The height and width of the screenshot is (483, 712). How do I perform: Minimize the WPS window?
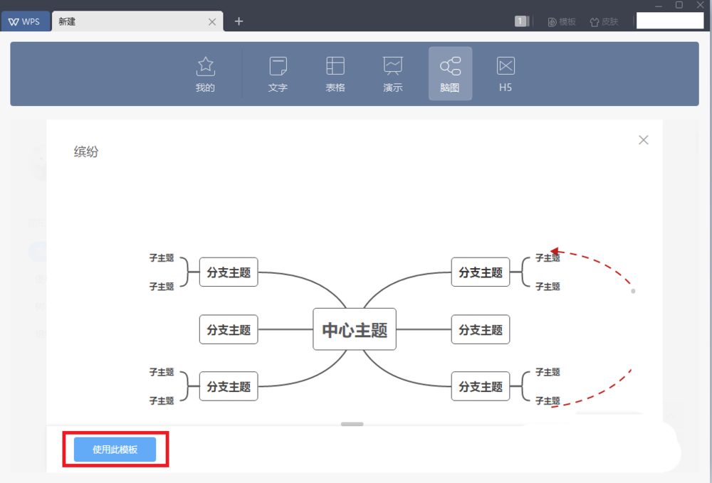(x=659, y=6)
